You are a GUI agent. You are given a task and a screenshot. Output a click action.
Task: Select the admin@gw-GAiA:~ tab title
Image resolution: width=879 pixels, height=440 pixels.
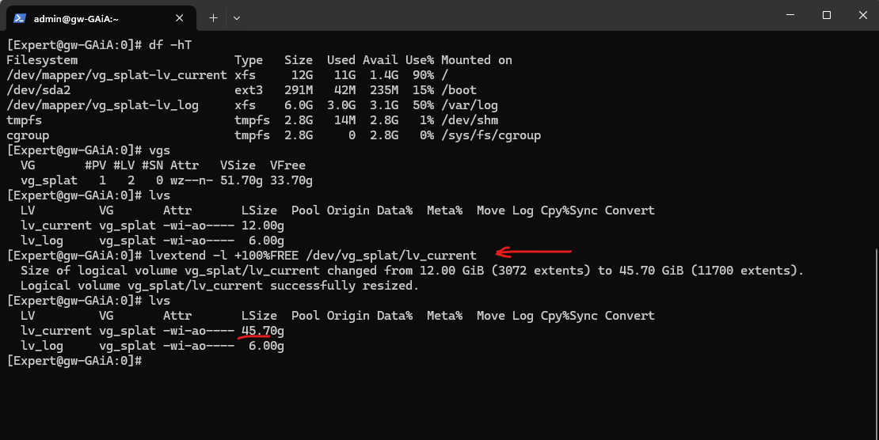coord(76,18)
